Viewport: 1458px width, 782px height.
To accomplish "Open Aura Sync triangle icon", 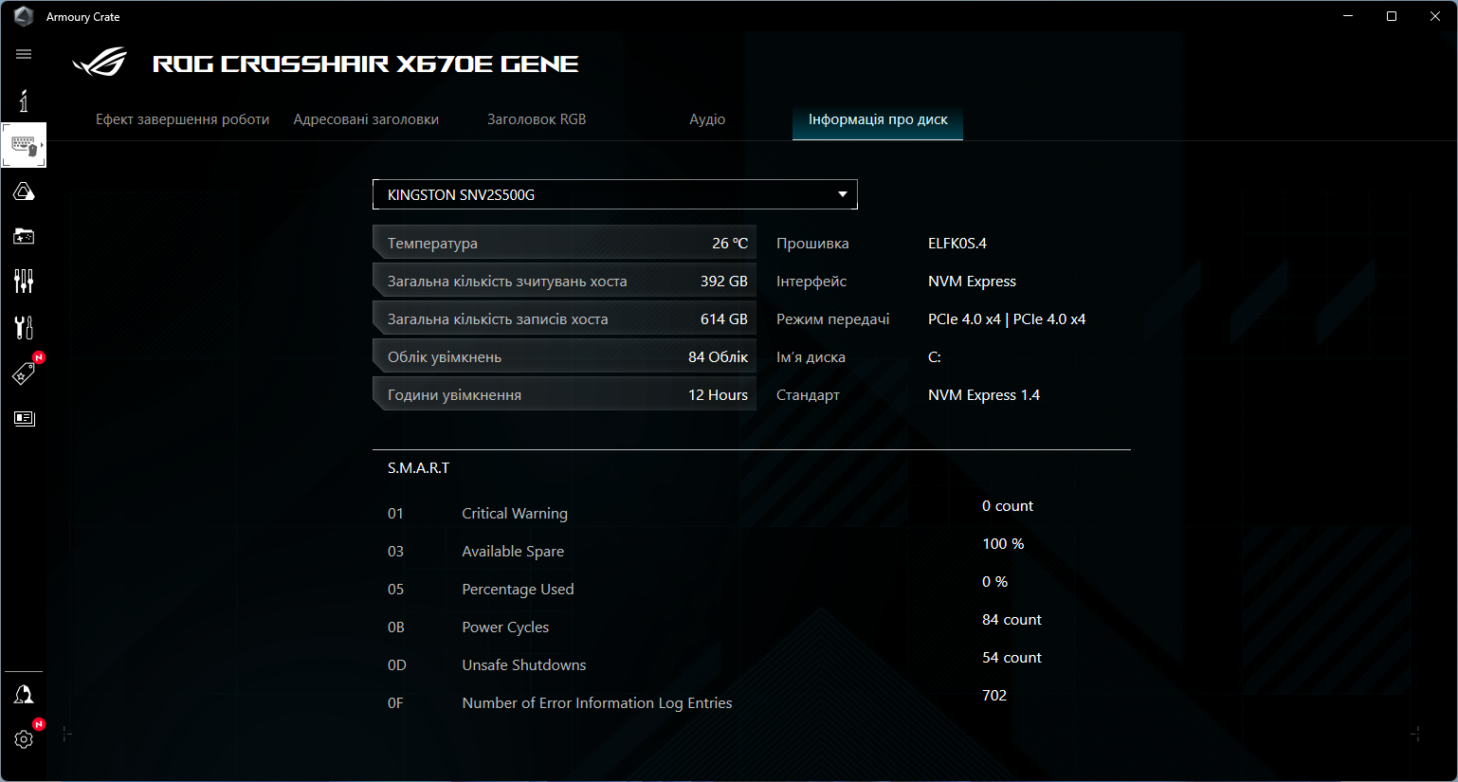I will tap(24, 191).
